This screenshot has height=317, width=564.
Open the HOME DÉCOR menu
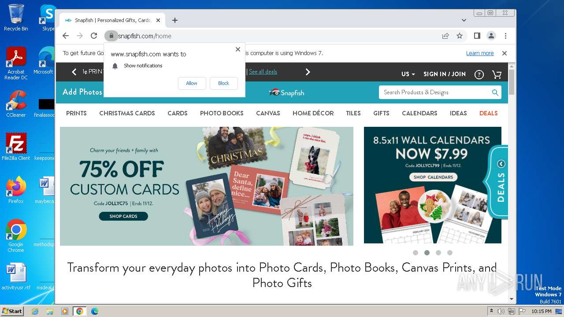click(x=313, y=113)
